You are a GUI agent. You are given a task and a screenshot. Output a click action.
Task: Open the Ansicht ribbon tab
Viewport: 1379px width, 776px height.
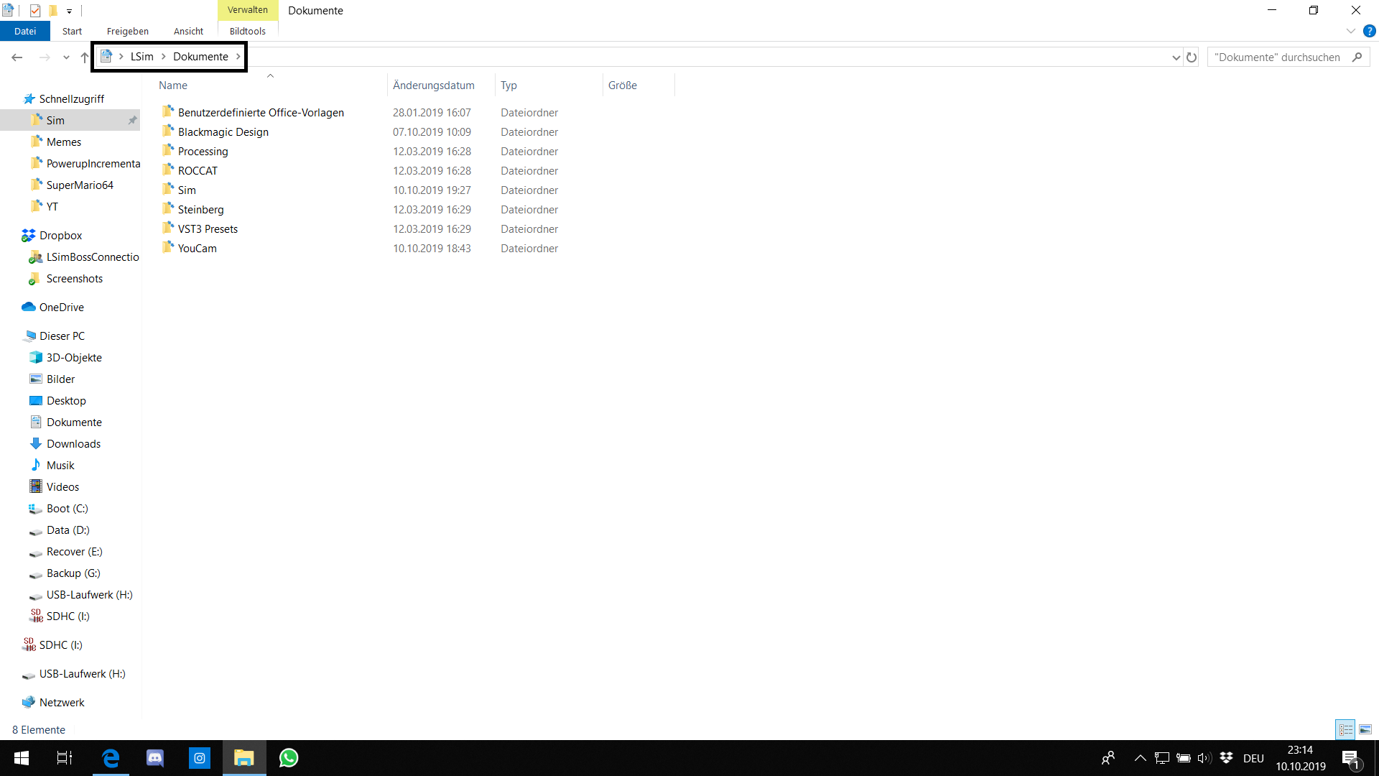(x=188, y=31)
